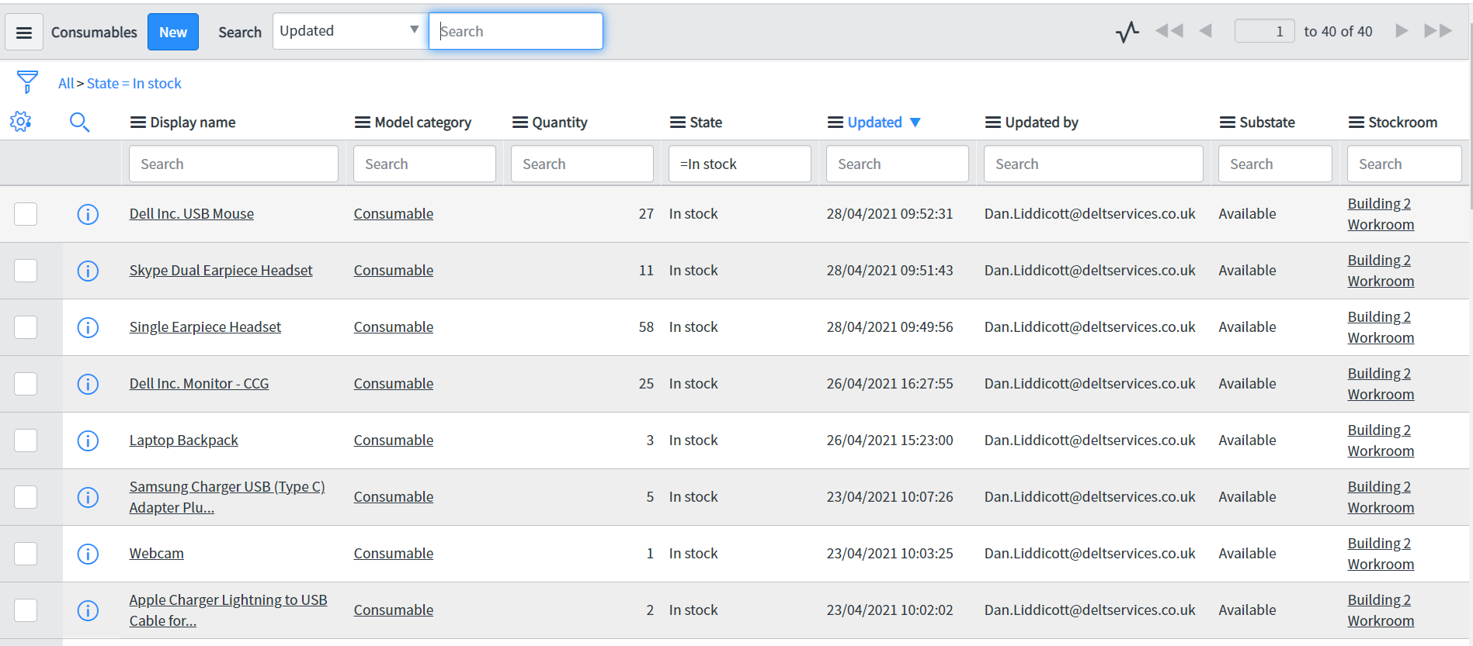Click the Model category column search box

coord(425,164)
